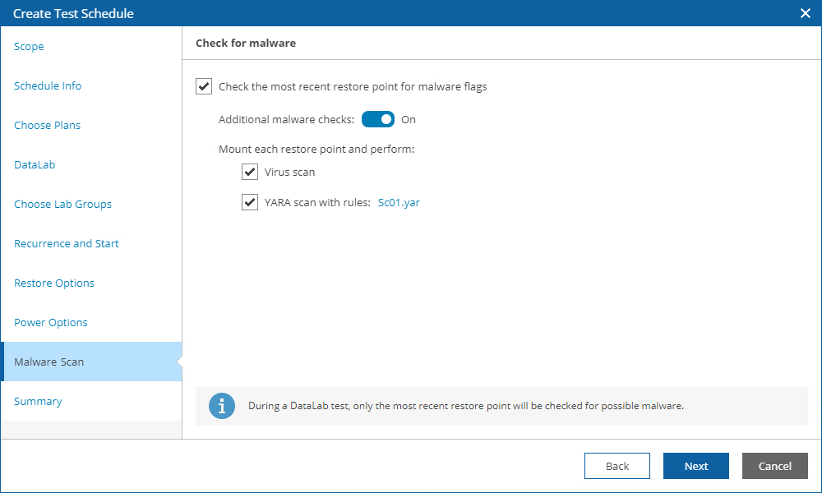
Task: Jump to the Summary page
Action: (x=38, y=401)
